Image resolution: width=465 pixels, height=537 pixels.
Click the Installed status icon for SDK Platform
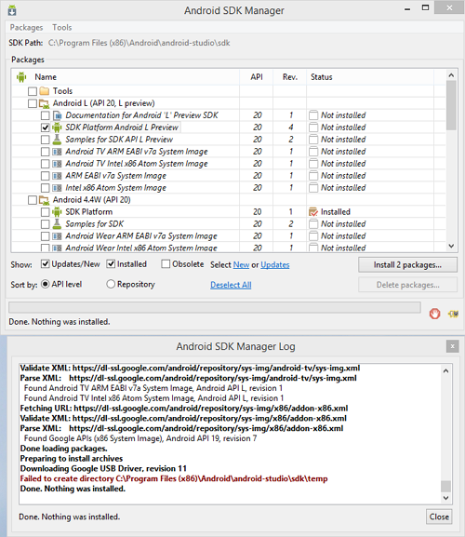pos(313,212)
